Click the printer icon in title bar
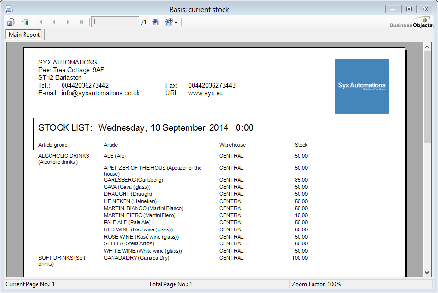438x293 pixels. coord(9,9)
